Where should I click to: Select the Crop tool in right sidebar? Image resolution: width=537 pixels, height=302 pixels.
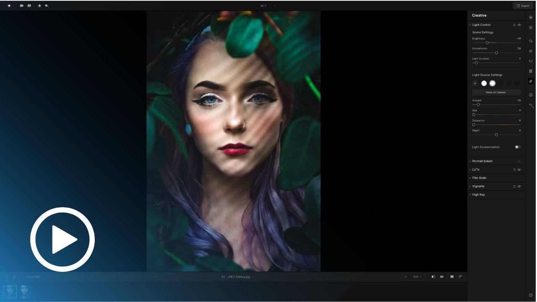531,41
